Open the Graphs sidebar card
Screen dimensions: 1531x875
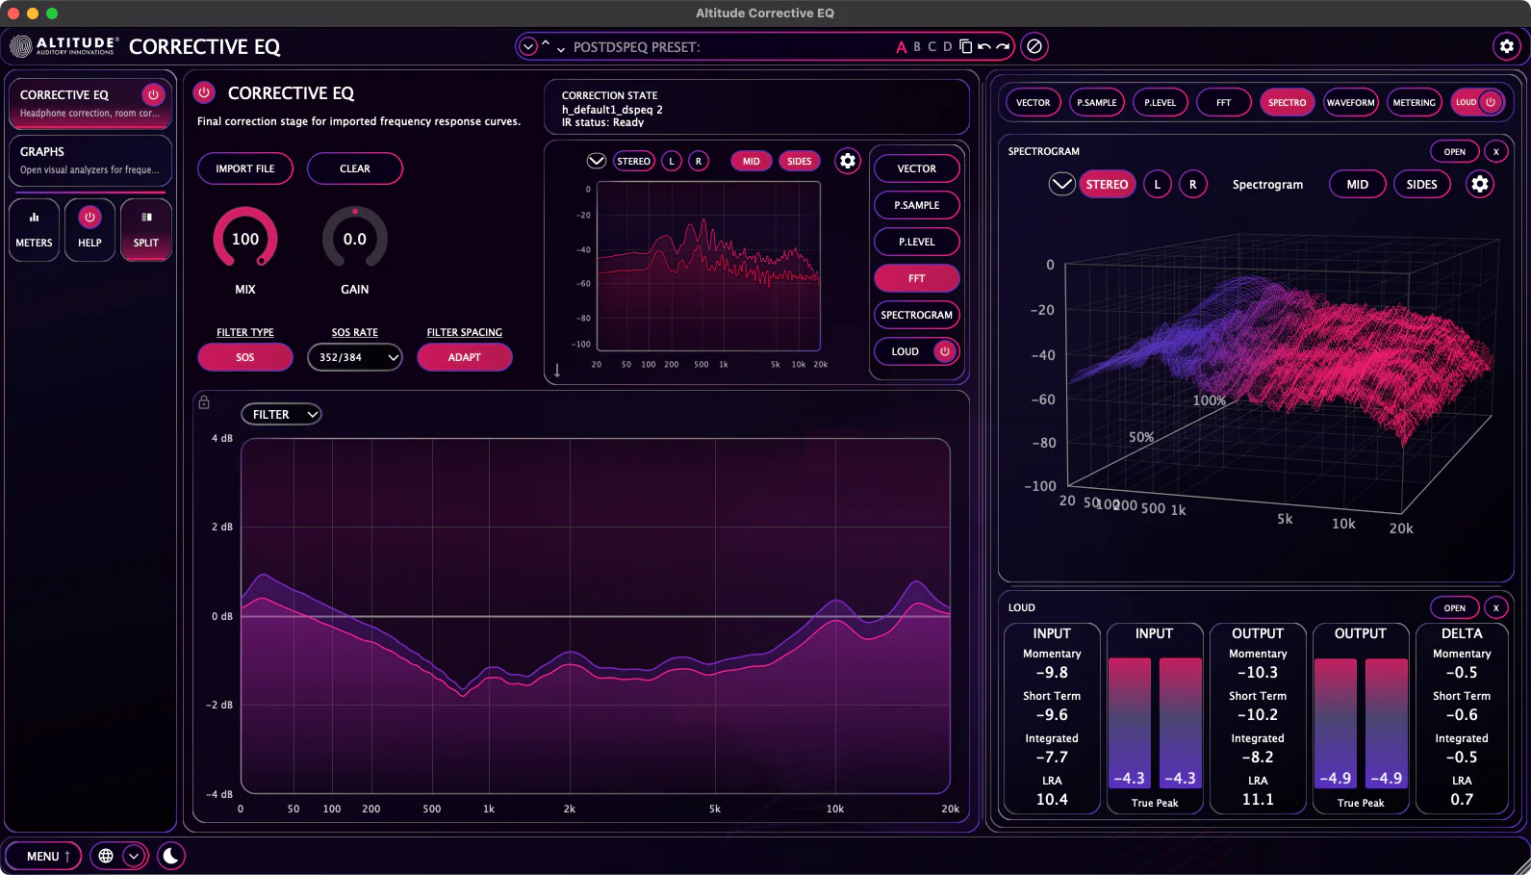pos(90,160)
